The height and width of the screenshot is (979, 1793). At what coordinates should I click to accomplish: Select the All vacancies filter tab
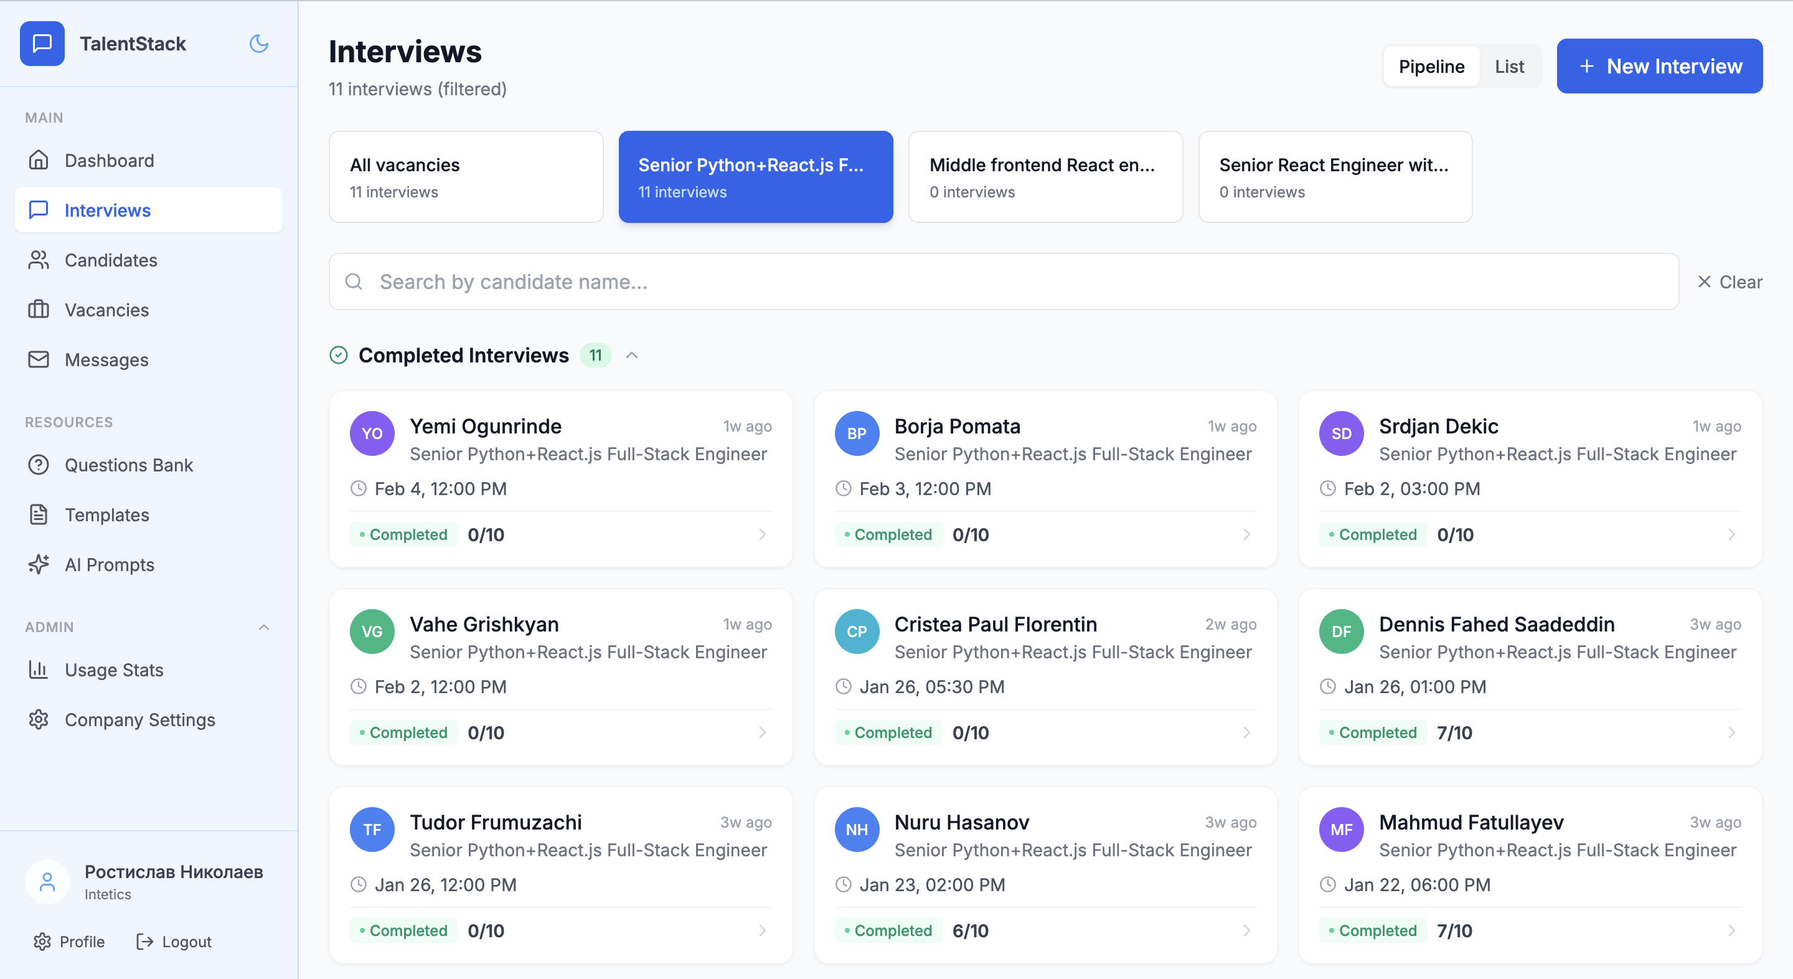[466, 177]
